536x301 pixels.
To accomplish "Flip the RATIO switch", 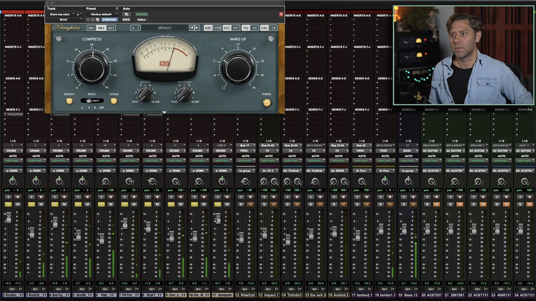I will point(92,101).
